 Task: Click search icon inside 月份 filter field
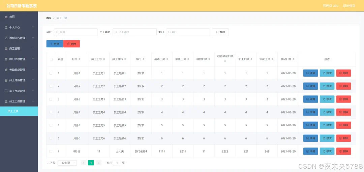pyautogui.click(x=57, y=32)
